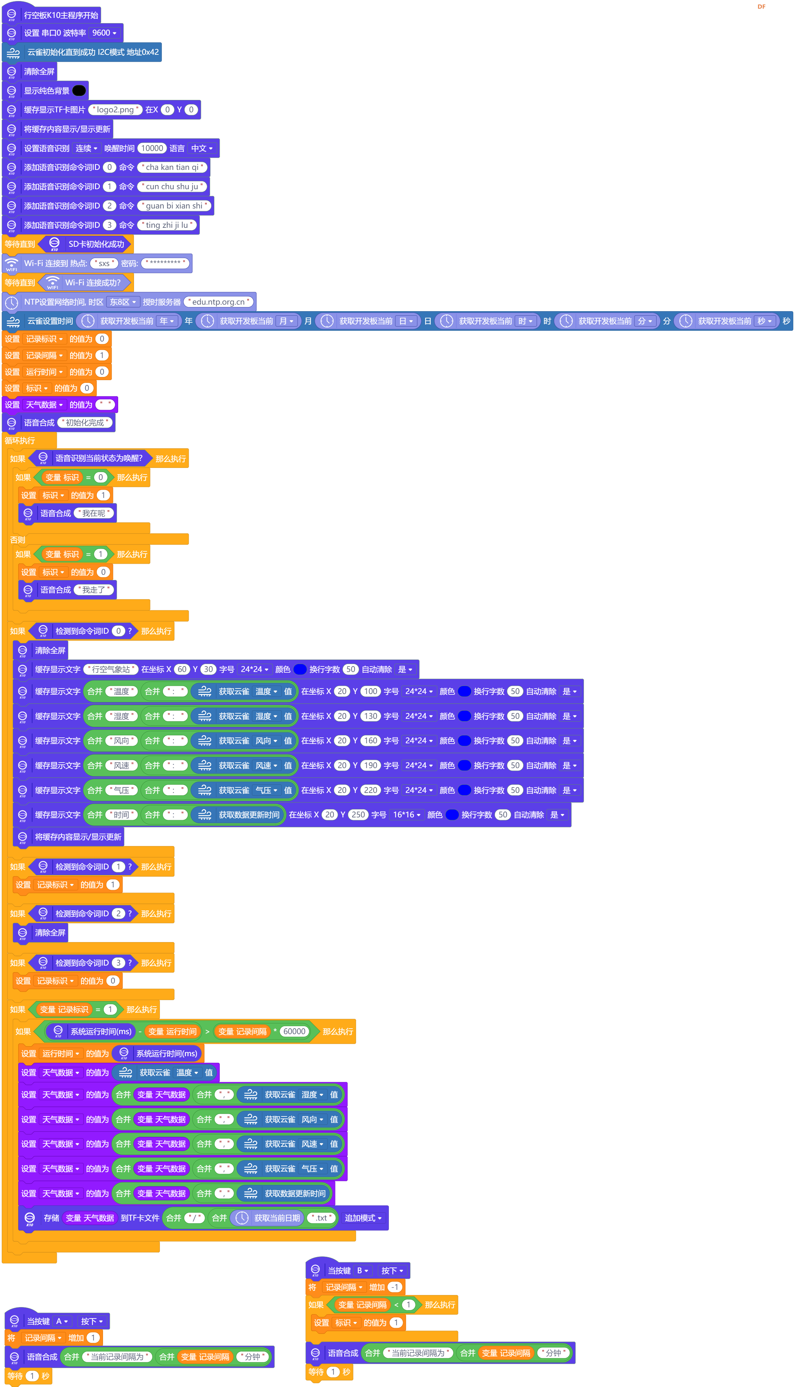Click the 10000 wake time field

click(x=152, y=149)
